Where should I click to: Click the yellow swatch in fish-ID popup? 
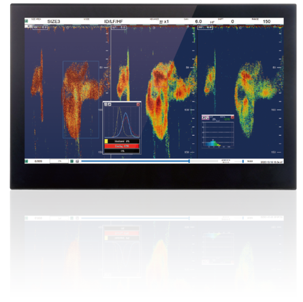[106, 141]
